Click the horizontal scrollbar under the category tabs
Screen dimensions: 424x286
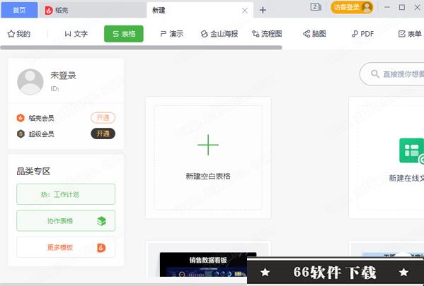141,47
